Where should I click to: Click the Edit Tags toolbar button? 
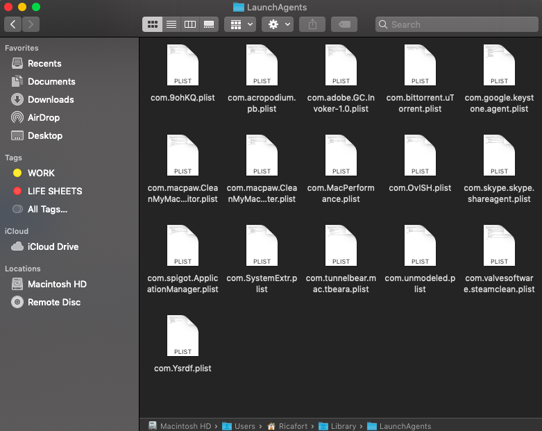point(345,24)
